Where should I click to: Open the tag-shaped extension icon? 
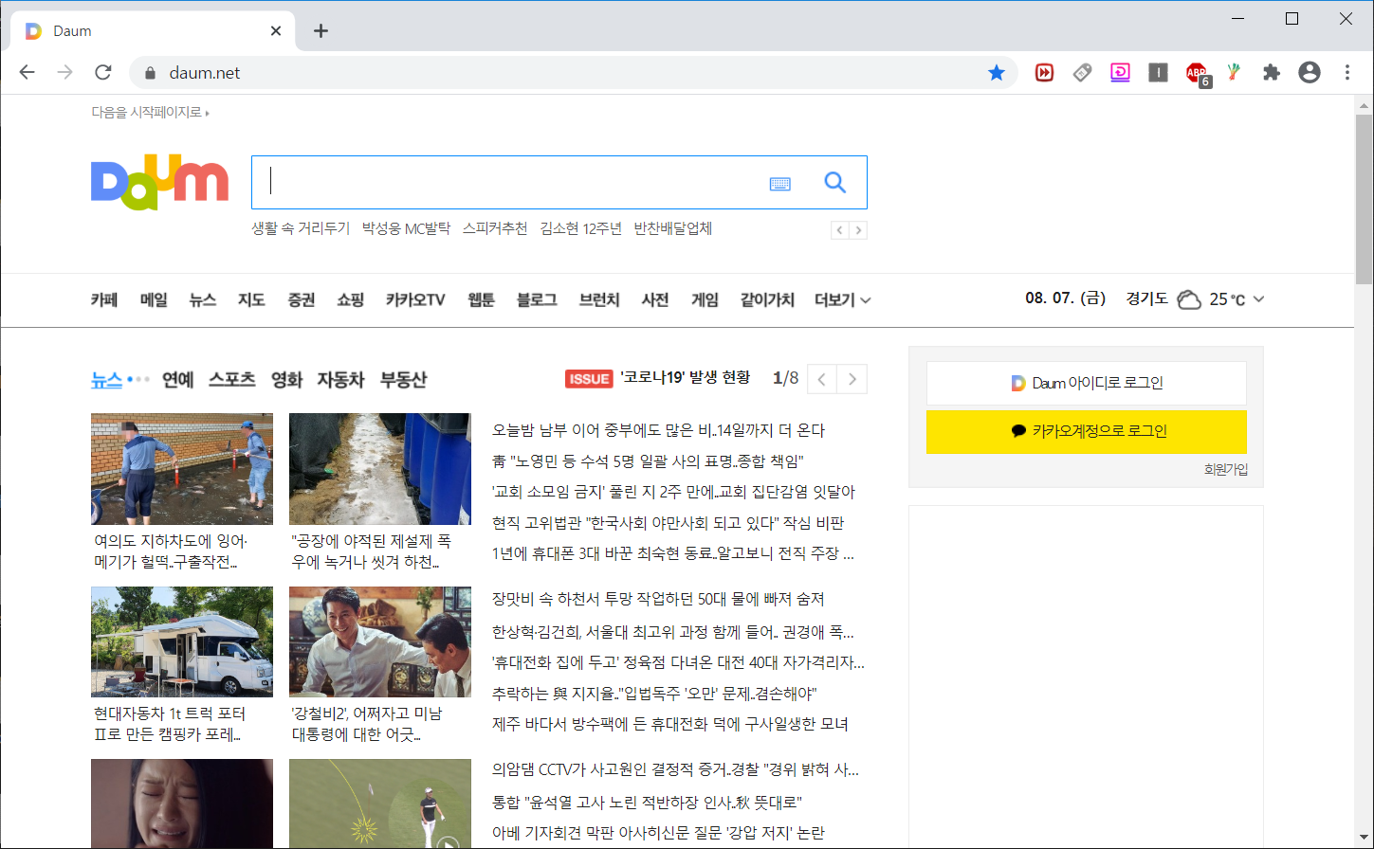1082,73
